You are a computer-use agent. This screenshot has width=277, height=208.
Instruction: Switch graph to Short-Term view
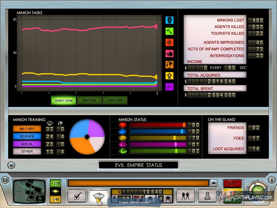click(64, 100)
